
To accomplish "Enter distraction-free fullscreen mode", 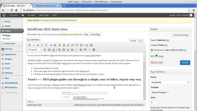I will (x=87, y=45).
